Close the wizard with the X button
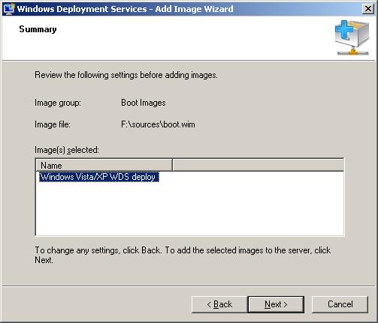Screen dimensions: 378x323 click(x=368, y=9)
